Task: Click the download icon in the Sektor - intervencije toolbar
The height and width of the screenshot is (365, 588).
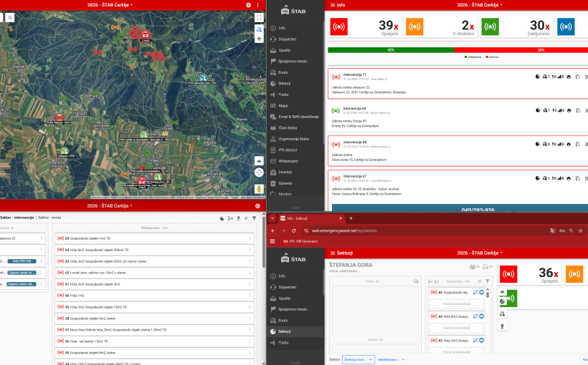Action: [x=237, y=218]
